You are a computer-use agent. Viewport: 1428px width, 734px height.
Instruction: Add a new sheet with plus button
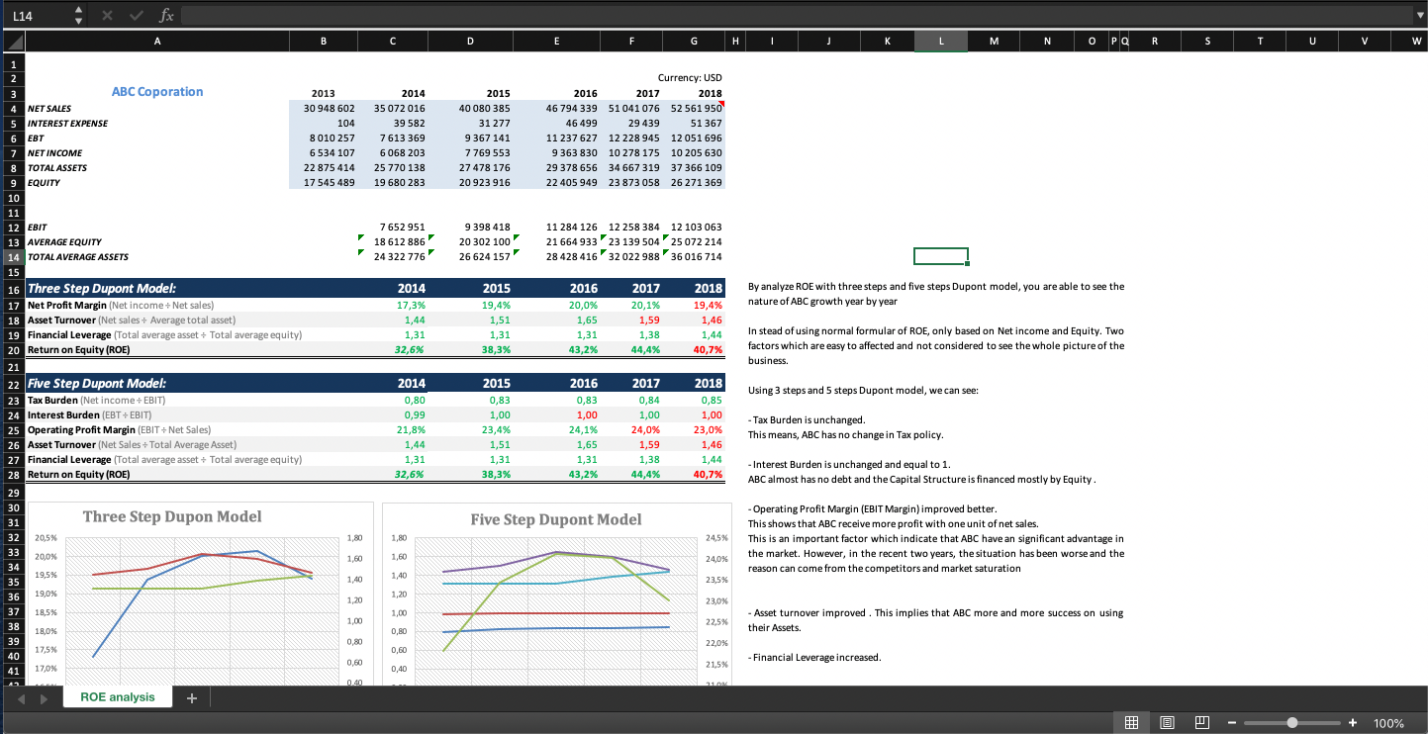point(192,697)
